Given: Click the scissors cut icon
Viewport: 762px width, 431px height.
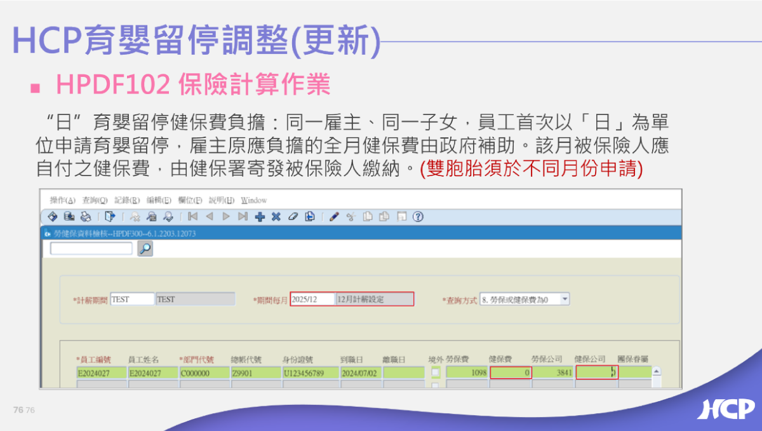Looking at the screenshot, I should 351,216.
